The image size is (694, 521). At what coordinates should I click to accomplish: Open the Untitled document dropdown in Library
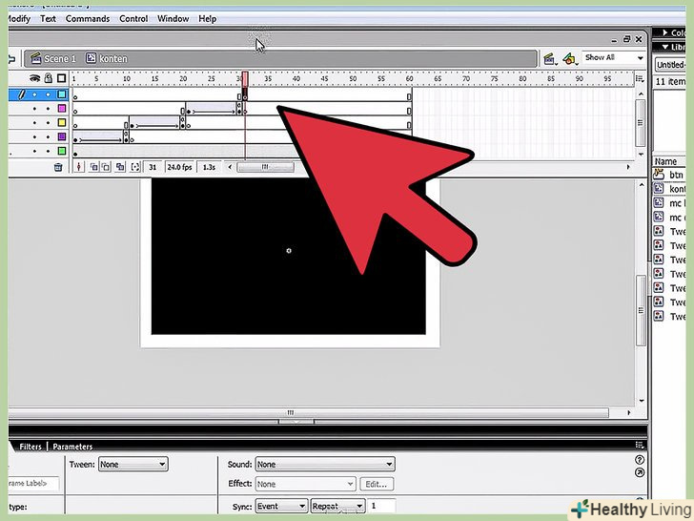pos(670,65)
